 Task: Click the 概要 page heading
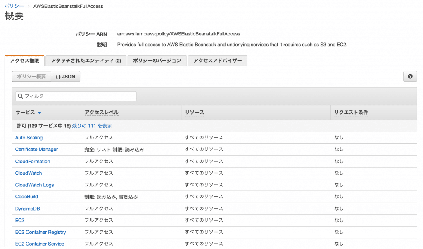pyautogui.click(x=14, y=16)
